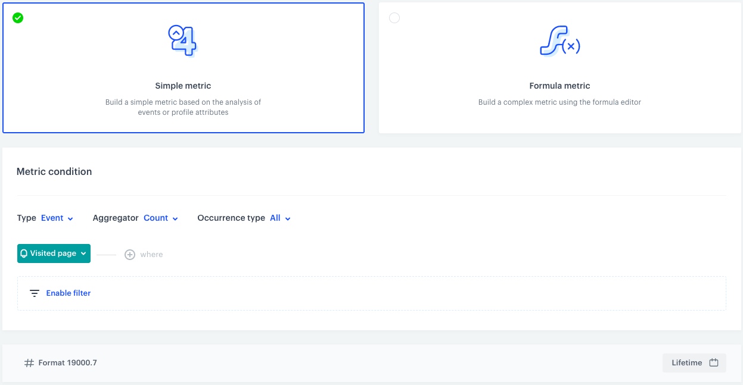The width and height of the screenshot is (743, 385).
Task: Click the Formula metric f(x) icon
Action: coord(559,40)
